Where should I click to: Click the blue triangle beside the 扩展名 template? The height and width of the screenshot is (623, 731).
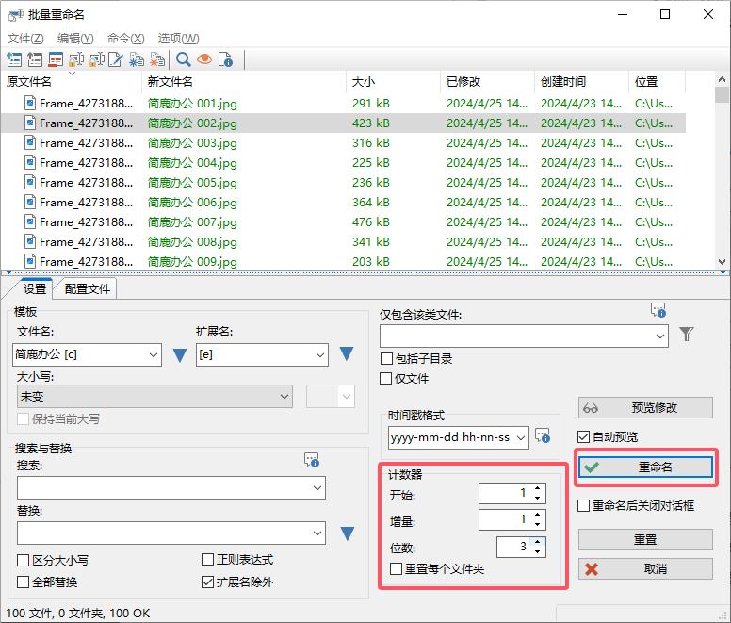(x=347, y=353)
